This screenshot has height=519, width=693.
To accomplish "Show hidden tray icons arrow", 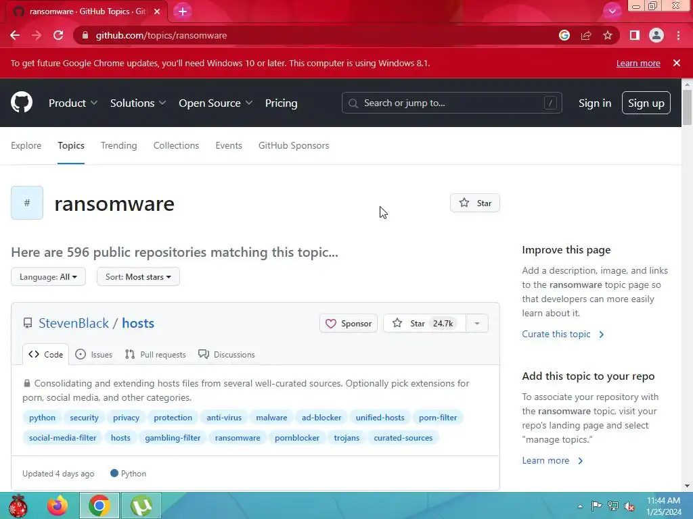I will 580,506.
